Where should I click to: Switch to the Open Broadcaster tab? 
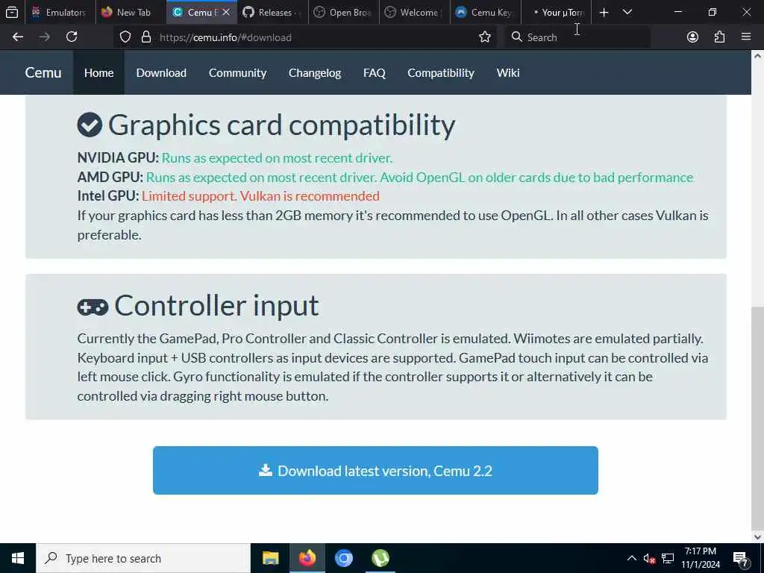tap(344, 12)
